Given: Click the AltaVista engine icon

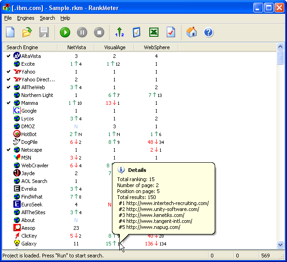Looking at the screenshot, I should 17,56.
